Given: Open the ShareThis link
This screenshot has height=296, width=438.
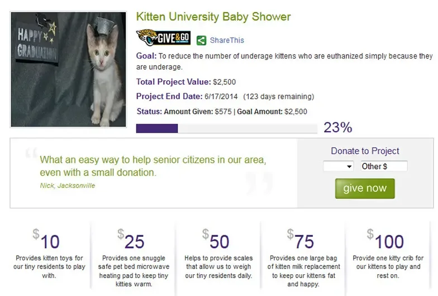Looking at the screenshot, I should (227, 40).
